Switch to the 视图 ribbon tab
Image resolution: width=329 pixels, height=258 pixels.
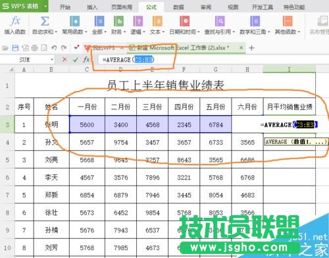coord(233,7)
